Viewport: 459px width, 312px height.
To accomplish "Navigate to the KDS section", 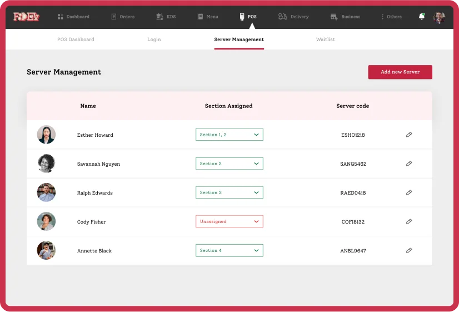I will coord(166,17).
